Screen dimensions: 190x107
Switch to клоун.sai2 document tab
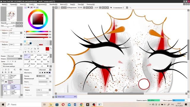click(x=66, y=97)
